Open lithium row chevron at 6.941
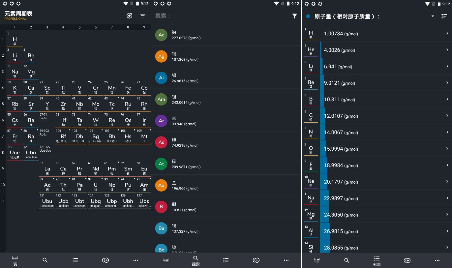Screen dimensions: 452x268 pos(447,66)
